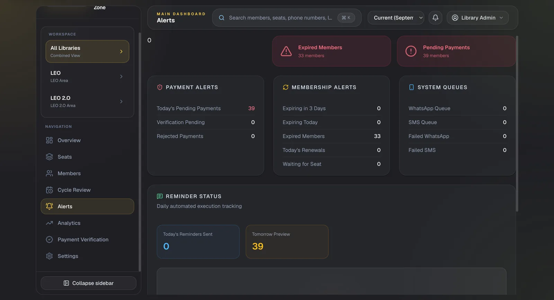The height and width of the screenshot is (300, 554).
Task: Expand the LEO library chevron
Action: [121, 76]
